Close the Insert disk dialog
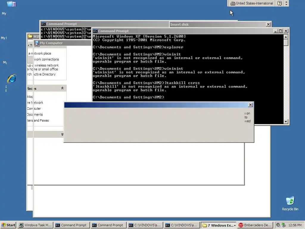Viewport: 305px width, 229px height. pos(268,24)
